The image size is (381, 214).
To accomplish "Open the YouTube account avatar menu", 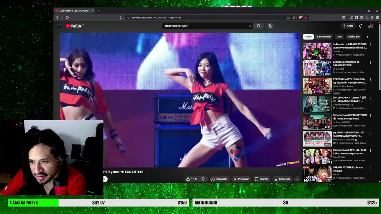I will [x=371, y=26].
